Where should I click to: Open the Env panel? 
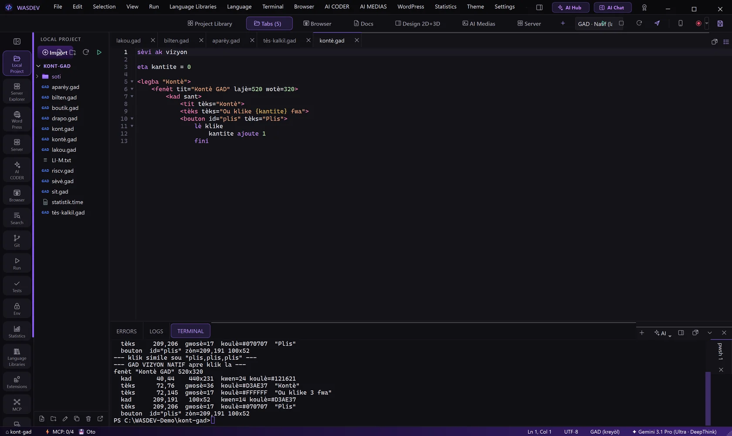tap(17, 309)
